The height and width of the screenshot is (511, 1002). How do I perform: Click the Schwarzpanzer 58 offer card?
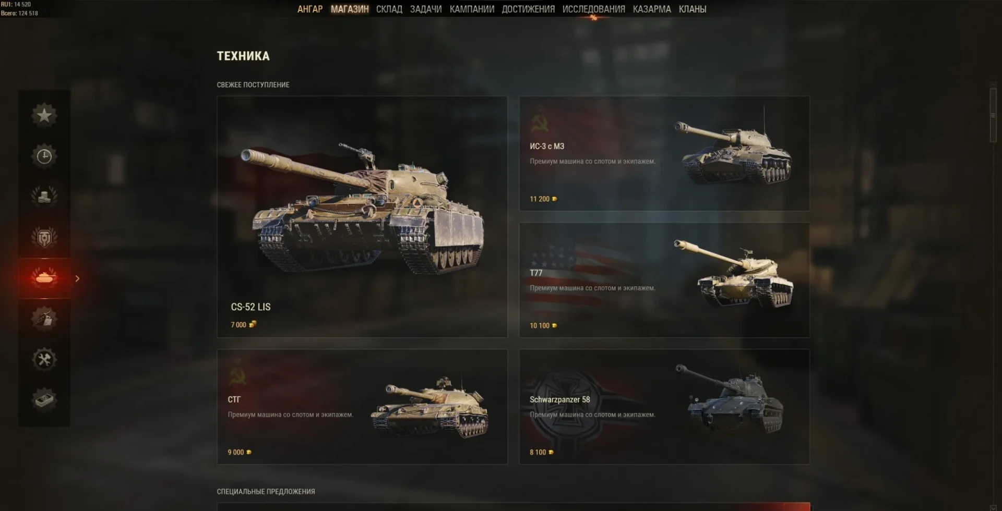pyautogui.click(x=664, y=407)
